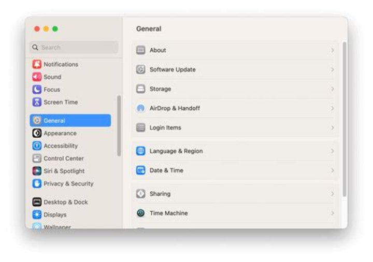Select Accessibility label in the sidebar
This screenshot has width=373, height=262.
pyautogui.click(x=61, y=145)
